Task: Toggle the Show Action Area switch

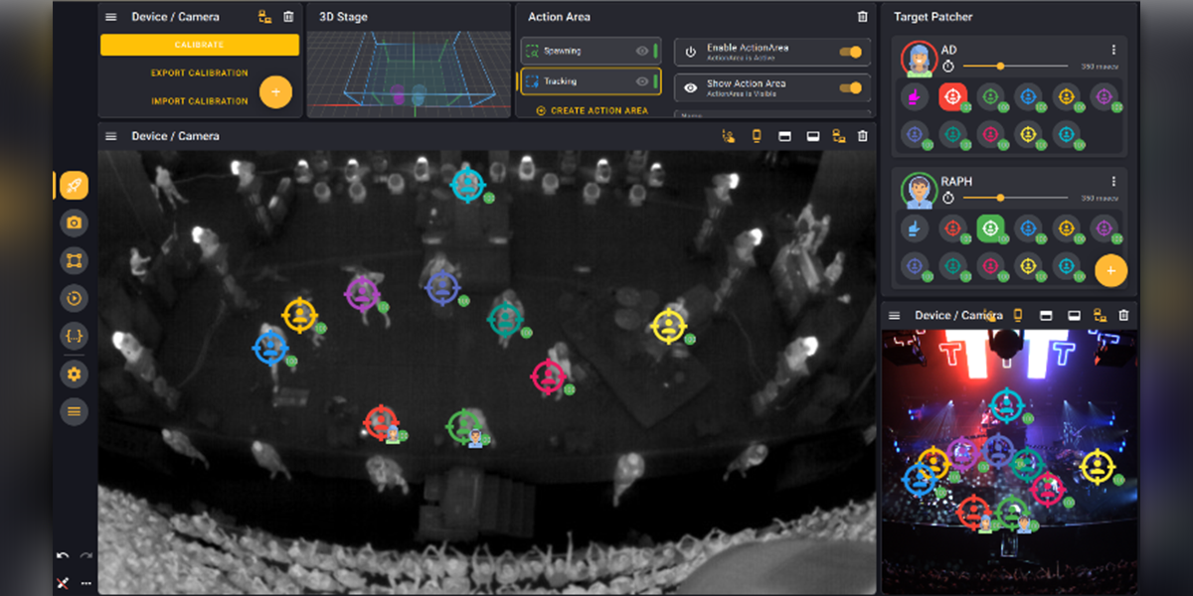Action: [x=850, y=87]
